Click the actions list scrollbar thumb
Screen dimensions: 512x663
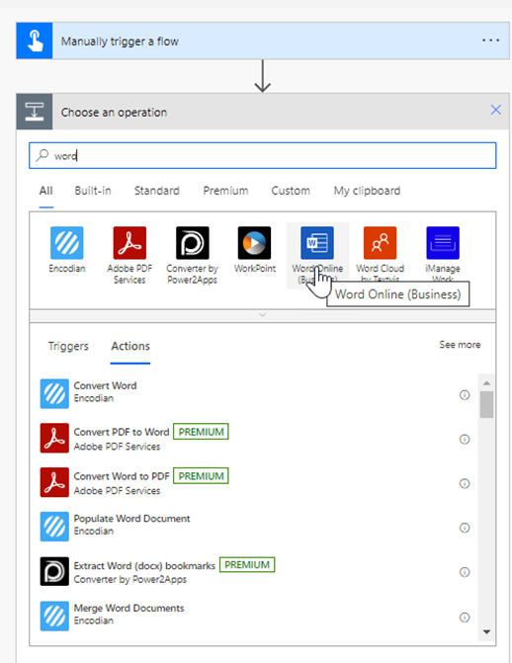pos(486,404)
